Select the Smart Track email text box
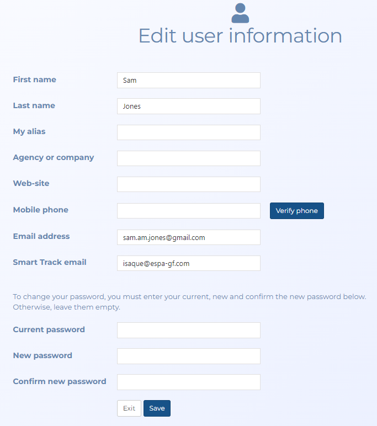Image resolution: width=377 pixels, height=426 pixels. pos(188,263)
